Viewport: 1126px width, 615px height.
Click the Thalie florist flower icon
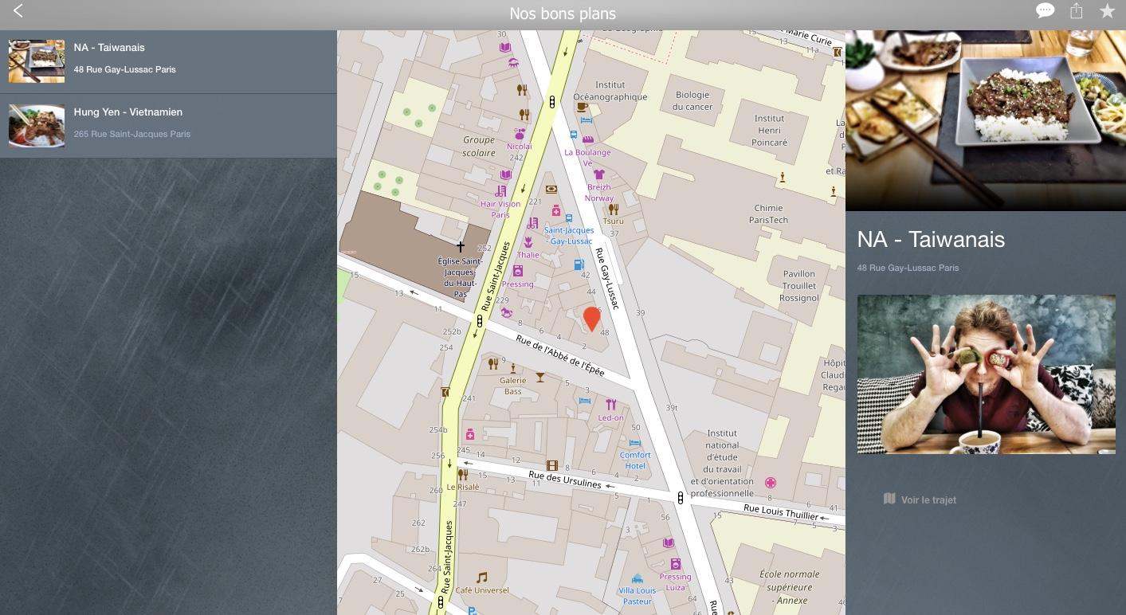[x=528, y=242]
